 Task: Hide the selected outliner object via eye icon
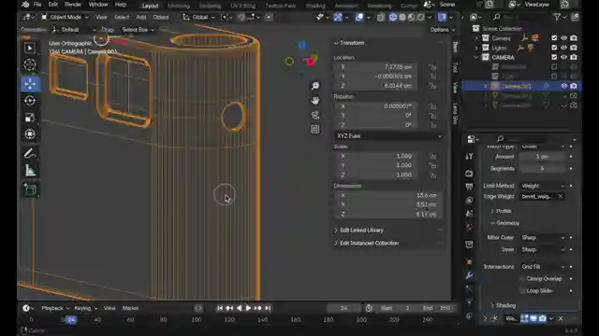tap(563, 86)
